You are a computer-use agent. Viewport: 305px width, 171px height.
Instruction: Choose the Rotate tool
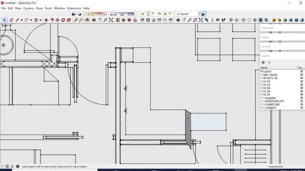[x=63, y=20]
